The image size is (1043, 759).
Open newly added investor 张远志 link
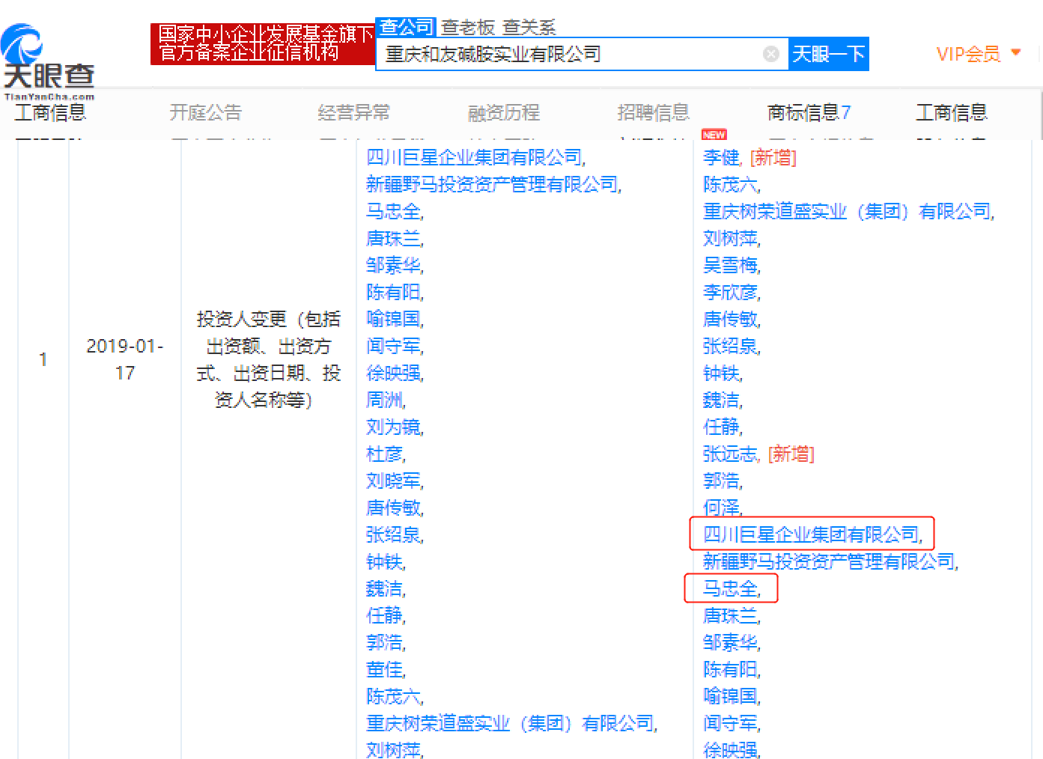(731, 454)
